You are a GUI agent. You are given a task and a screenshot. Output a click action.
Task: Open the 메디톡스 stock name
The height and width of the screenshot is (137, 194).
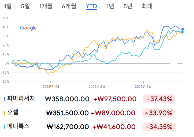(x=18, y=126)
